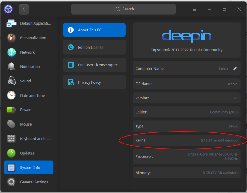Open the General Settings gear icon
The height and width of the screenshot is (193, 247).
click(x=11, y=182)
